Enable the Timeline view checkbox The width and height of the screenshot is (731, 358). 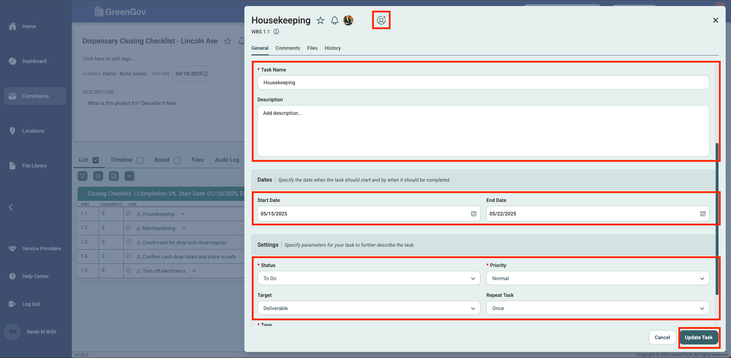[x=140, y=160]
